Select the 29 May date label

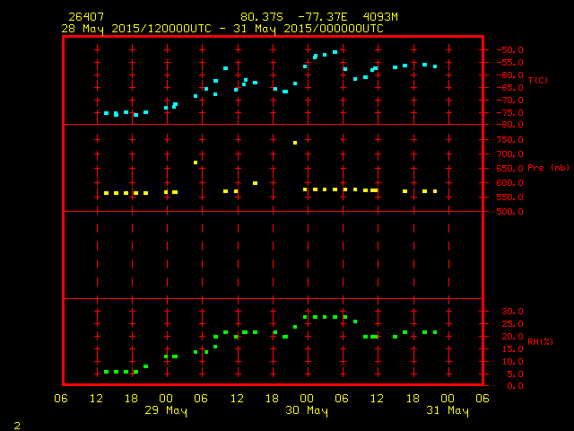(166, 411)
